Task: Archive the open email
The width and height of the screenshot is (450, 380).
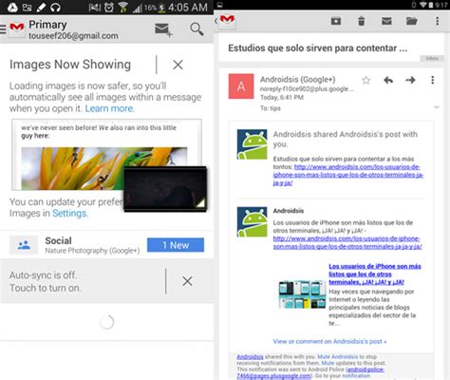Action: point(336,21)
